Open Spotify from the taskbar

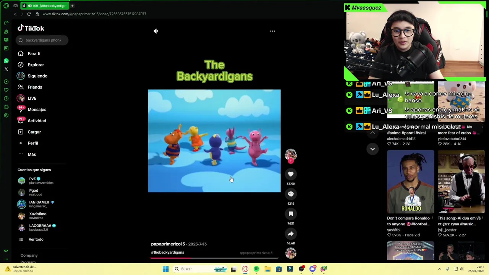pyautogui.click(x=256, y=269)
